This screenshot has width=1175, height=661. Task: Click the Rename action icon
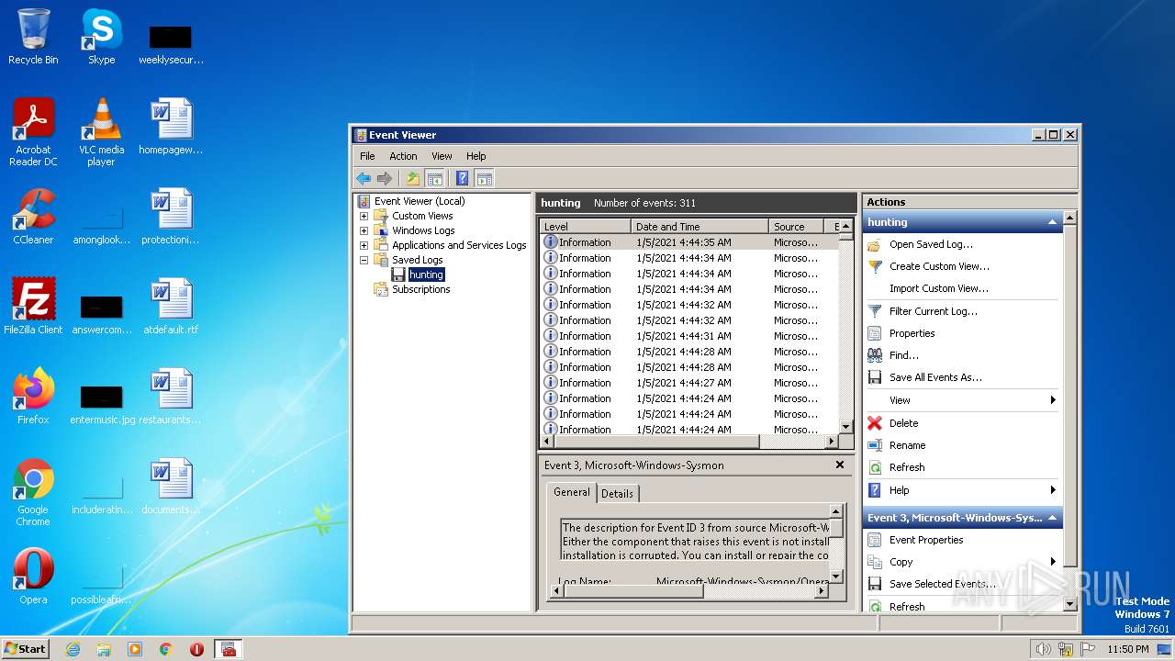point(875,445)
